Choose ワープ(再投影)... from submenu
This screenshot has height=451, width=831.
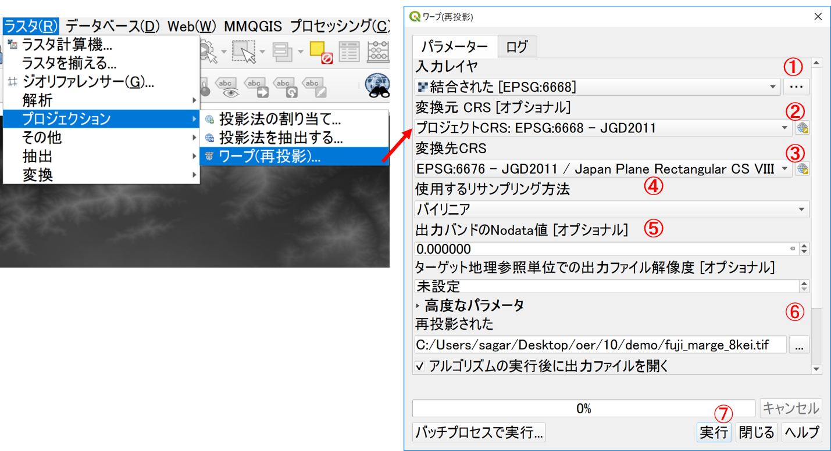click(x=294, y=156)
